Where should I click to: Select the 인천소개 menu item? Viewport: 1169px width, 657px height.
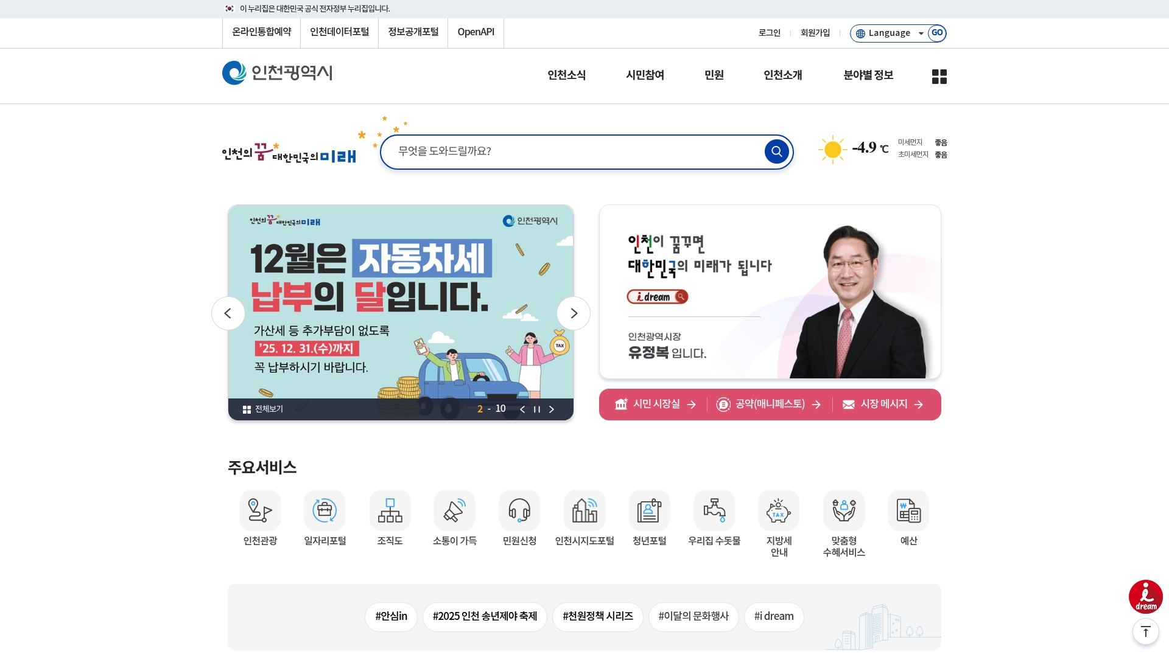coord(782,75)
